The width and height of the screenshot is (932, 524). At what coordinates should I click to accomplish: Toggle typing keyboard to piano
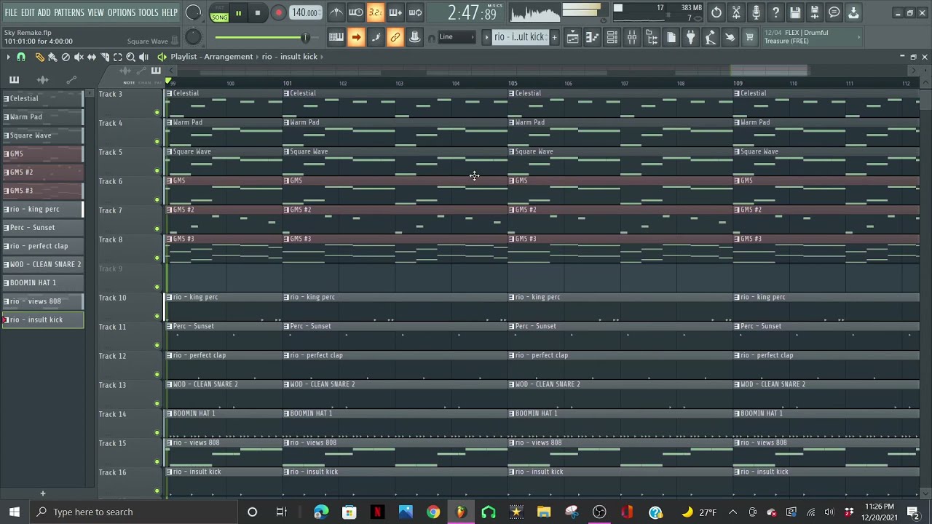point(336,37)
